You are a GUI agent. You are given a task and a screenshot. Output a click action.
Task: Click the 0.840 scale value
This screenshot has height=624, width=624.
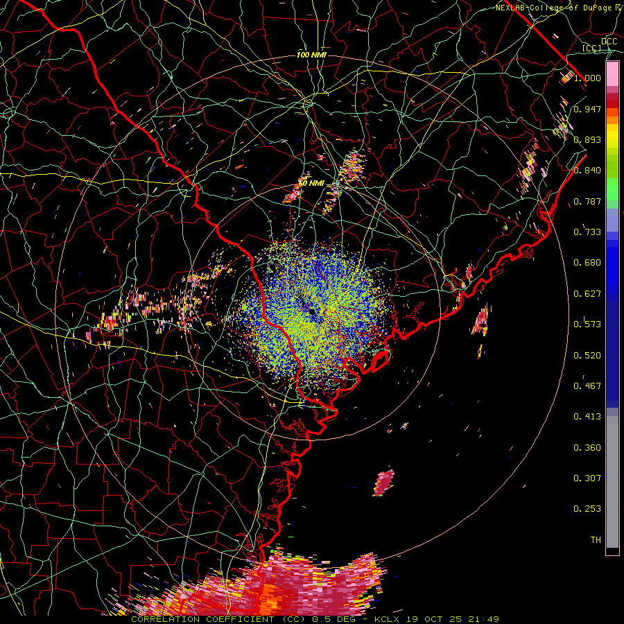[x=587, y=171]
